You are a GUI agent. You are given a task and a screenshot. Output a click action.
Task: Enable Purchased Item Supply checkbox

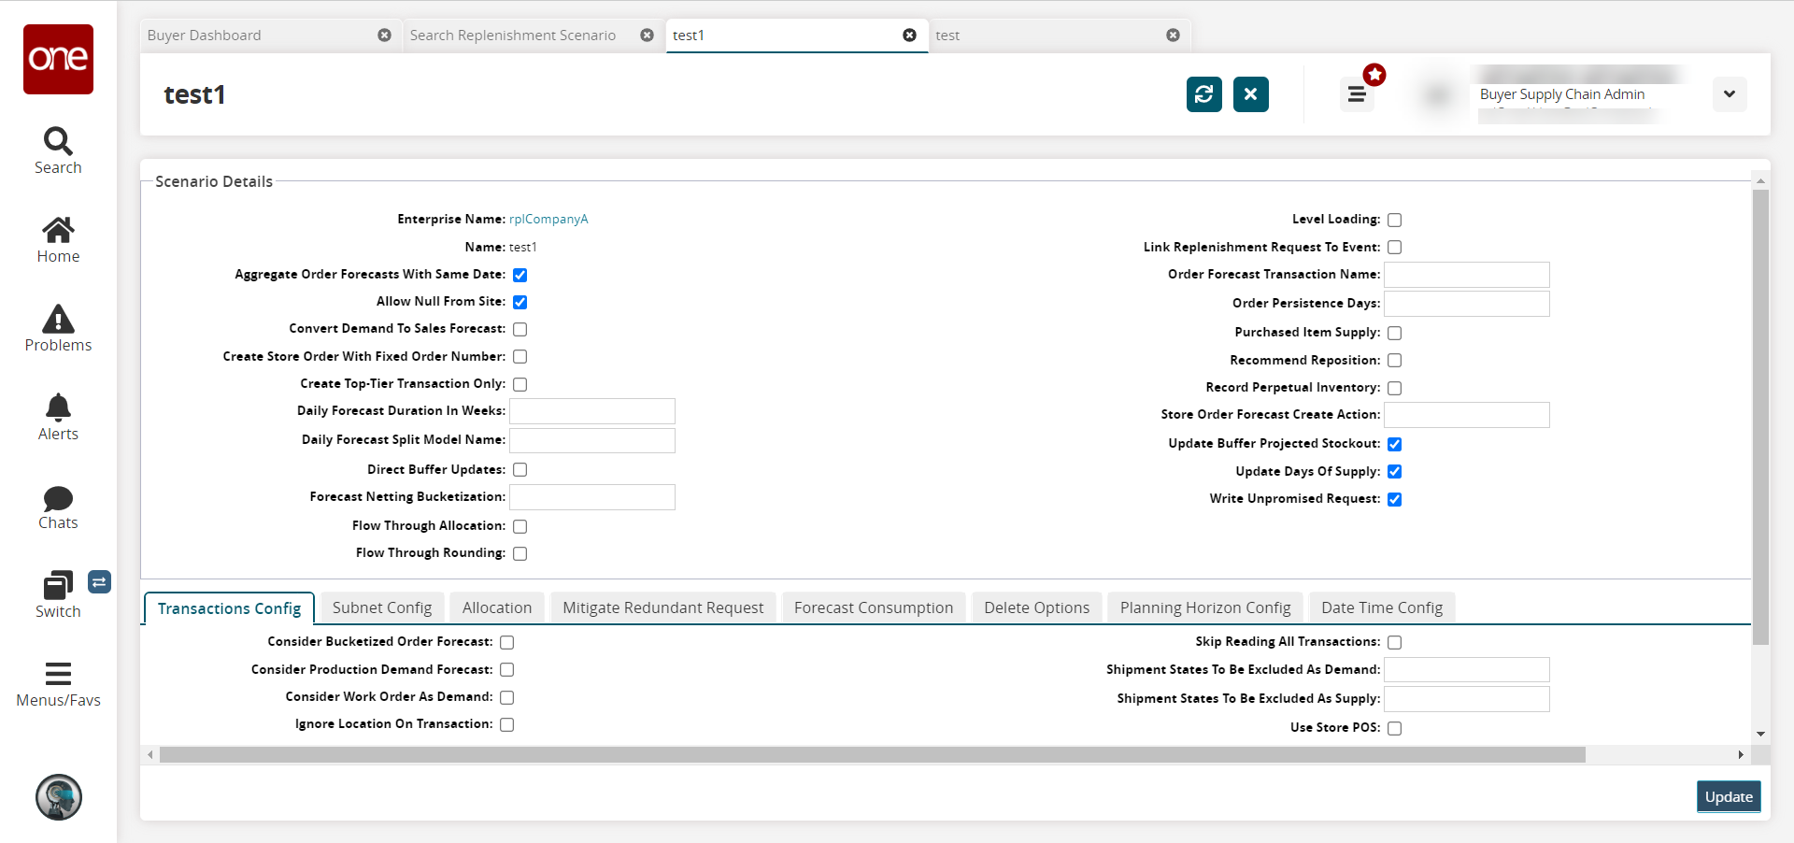click(x=1395, y=333)
